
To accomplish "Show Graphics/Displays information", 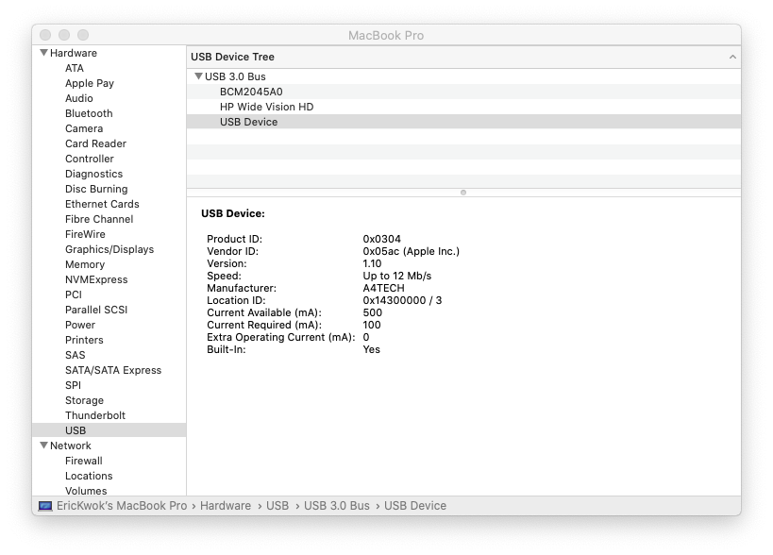I will [109, 249].
